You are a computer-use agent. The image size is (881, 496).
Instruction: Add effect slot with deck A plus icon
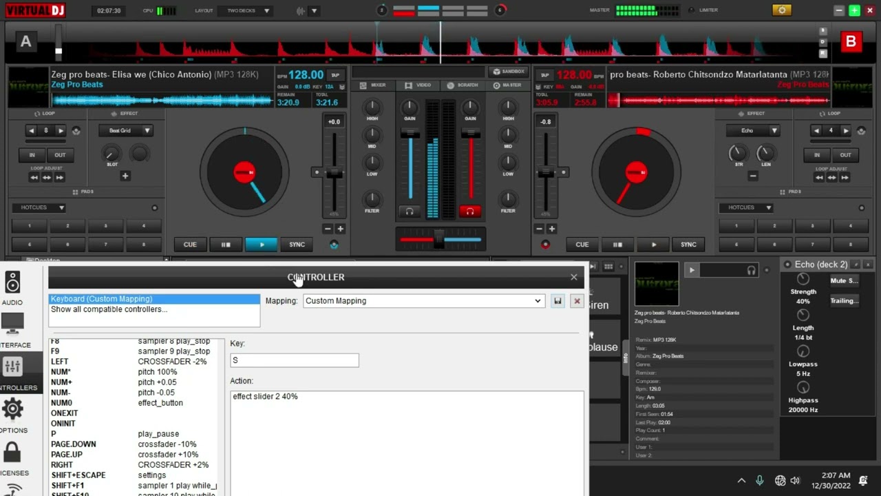[x=125, y=176]
